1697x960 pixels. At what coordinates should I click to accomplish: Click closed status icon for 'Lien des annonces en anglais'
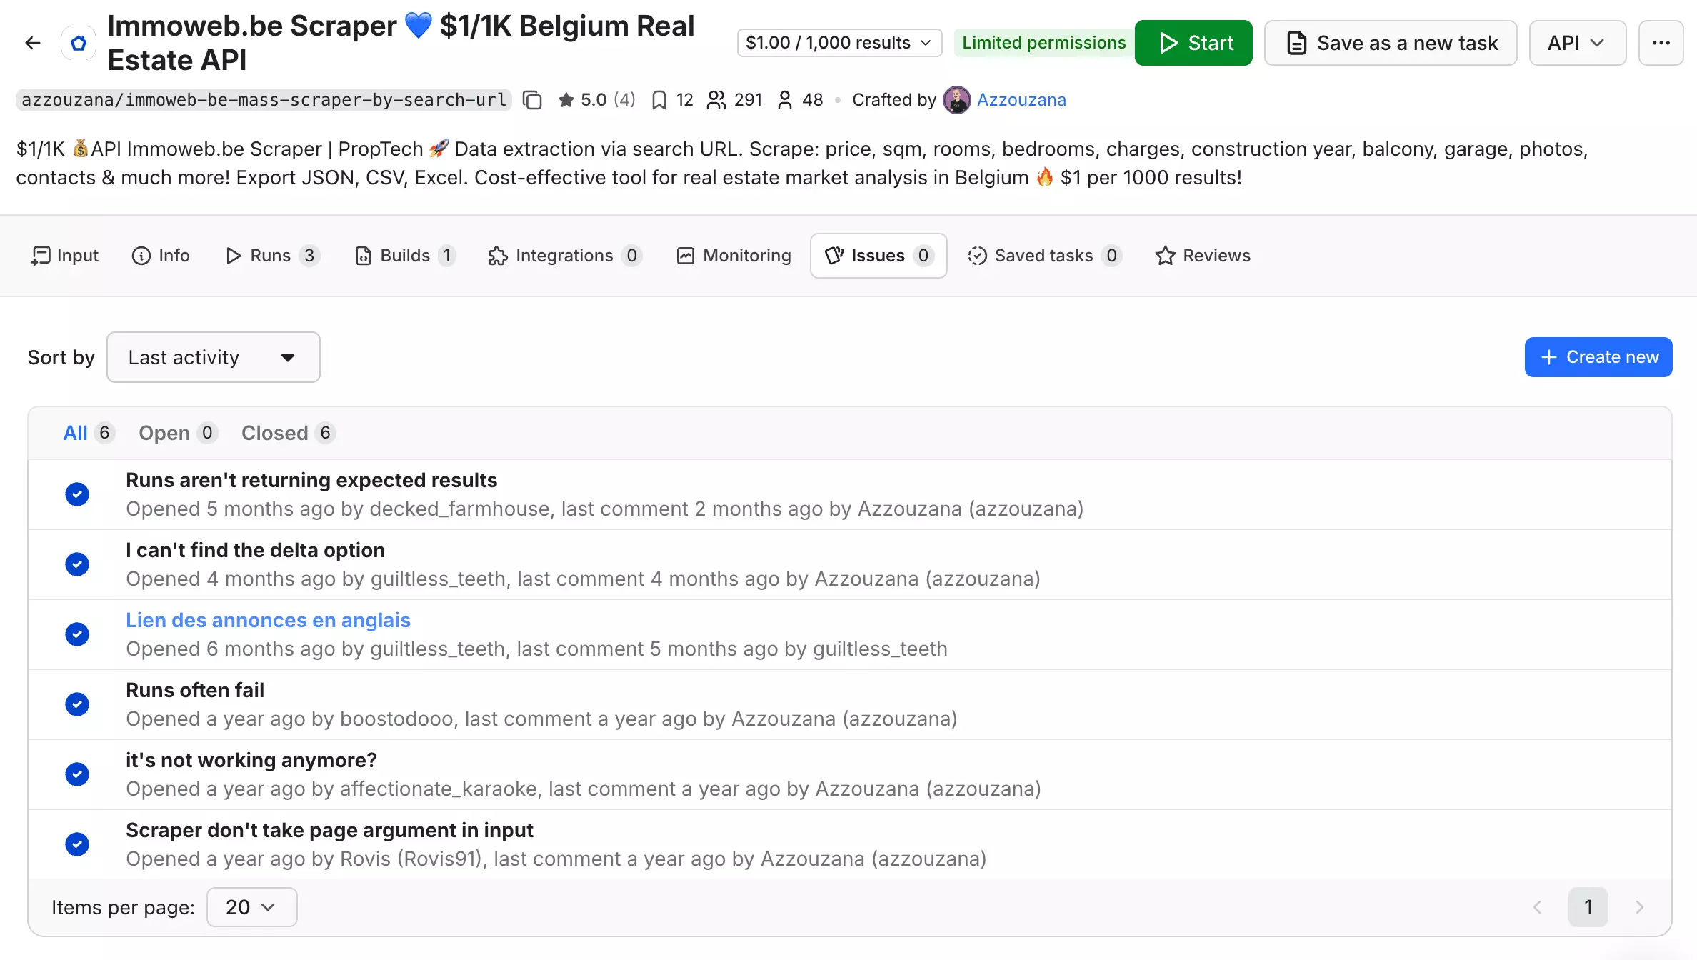tap(77, 634)
